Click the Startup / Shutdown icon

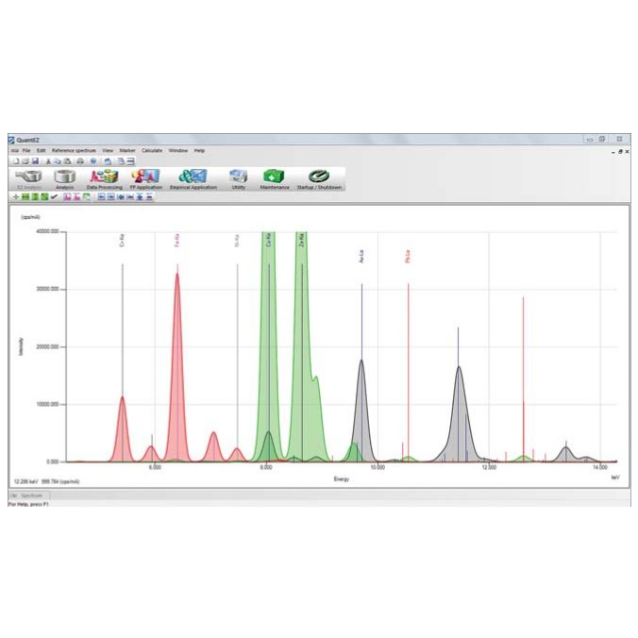click(317, 177)
